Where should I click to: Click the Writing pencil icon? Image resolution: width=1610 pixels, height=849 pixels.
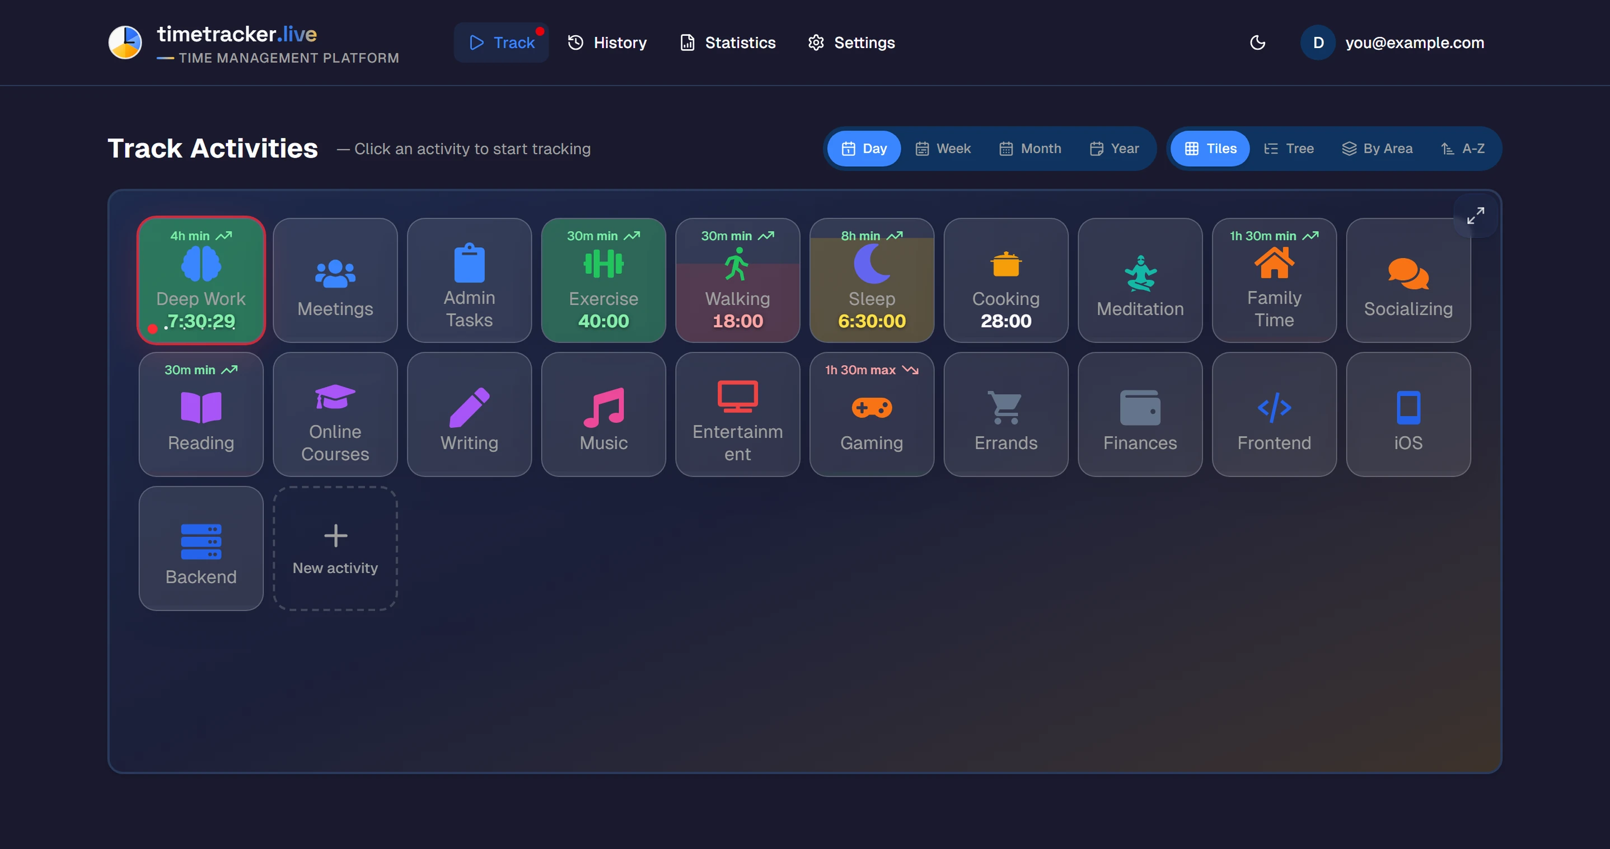pyautogui.click(x=469, y=408)
